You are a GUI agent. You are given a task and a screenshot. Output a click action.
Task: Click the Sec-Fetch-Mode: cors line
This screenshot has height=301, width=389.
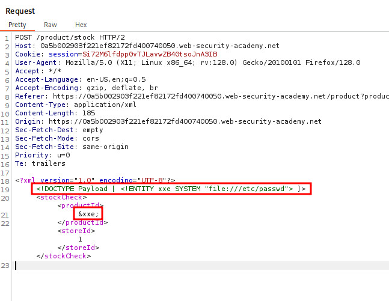(x=57, y=139)
